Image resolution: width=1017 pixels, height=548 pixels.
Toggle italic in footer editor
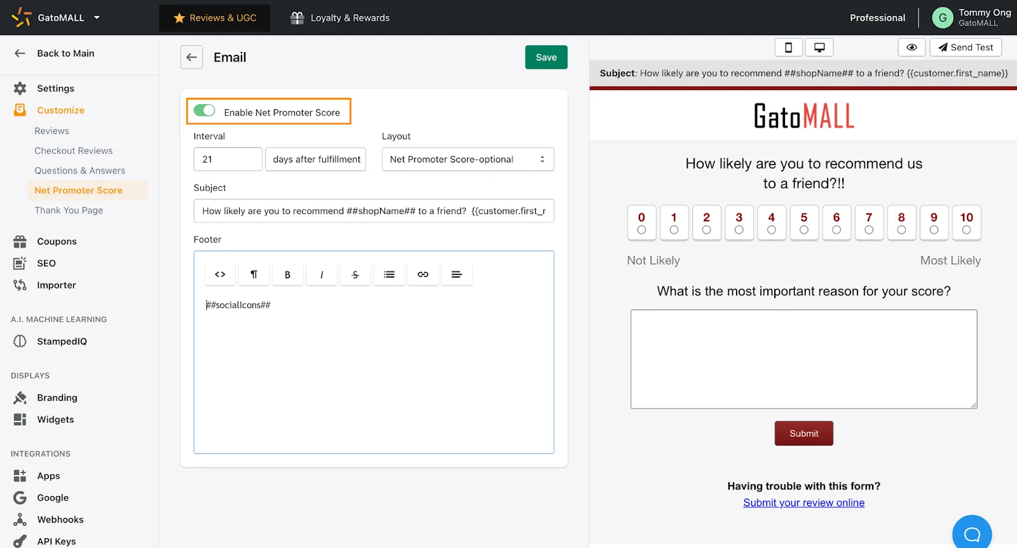pos(322,274)
